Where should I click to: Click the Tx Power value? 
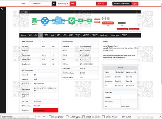point(44,46)
